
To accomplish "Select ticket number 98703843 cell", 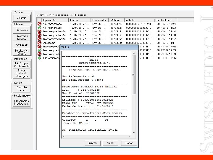I will [116, 35].
